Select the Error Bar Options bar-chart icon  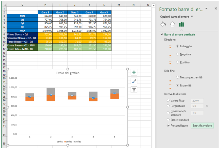coord(181,24)
